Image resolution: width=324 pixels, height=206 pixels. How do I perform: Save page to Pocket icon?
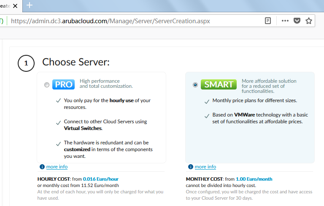[x=297, y=21]
